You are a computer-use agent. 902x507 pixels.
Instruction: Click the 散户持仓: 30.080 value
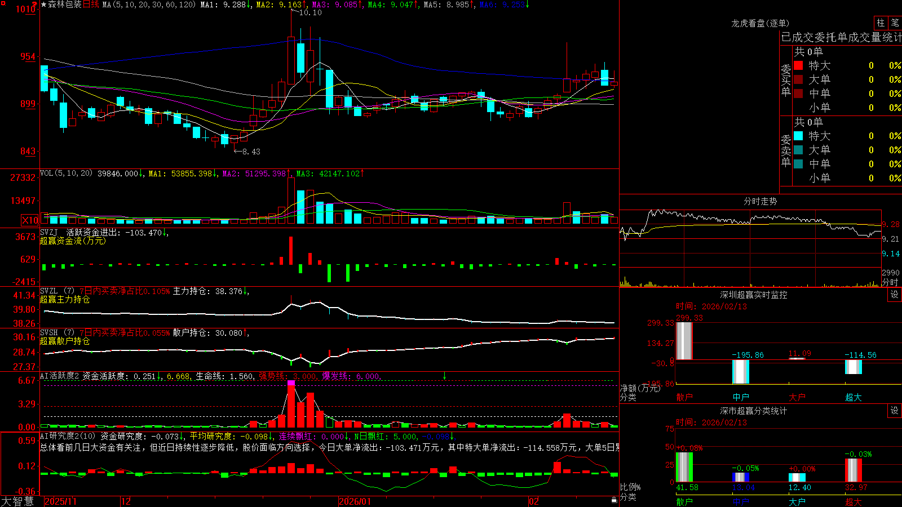[x=207, y=333]
